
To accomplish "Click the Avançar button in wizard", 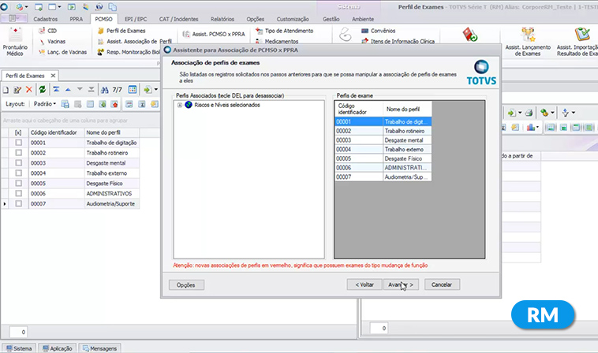I will tap(401, 284).
